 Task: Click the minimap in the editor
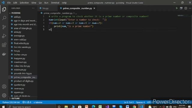pos(183,16)
